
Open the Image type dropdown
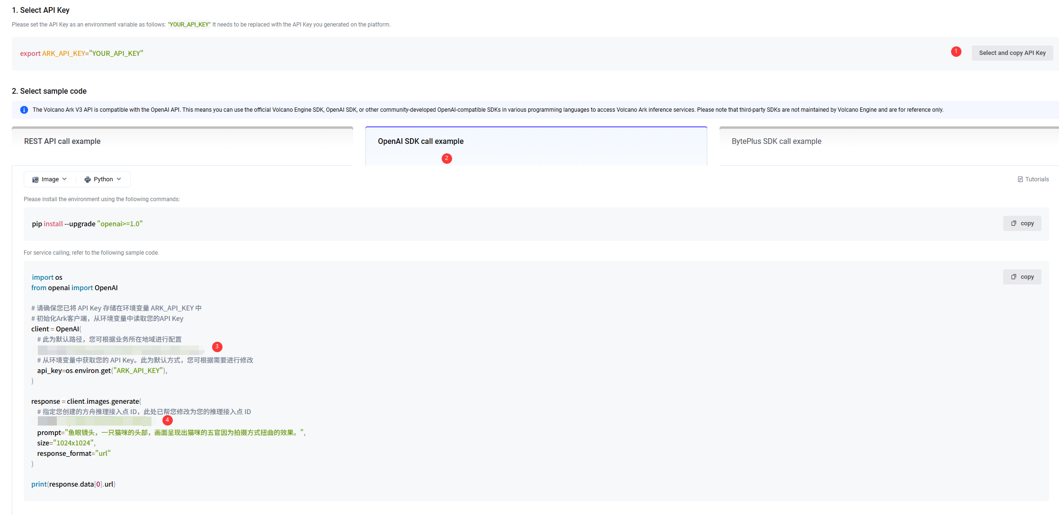point(50,179)
